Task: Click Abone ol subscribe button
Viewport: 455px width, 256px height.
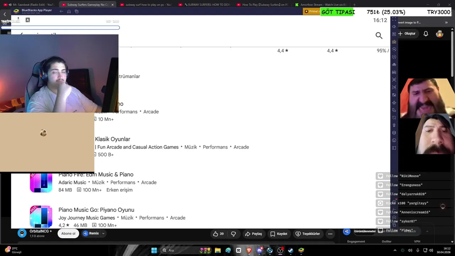Action: click(x=68, y=234)
